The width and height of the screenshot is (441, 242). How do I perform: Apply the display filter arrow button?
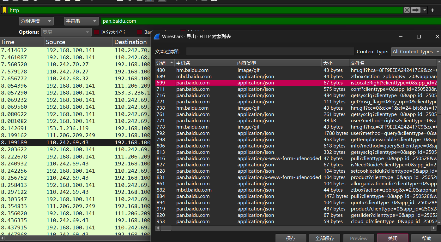(416, 10)
